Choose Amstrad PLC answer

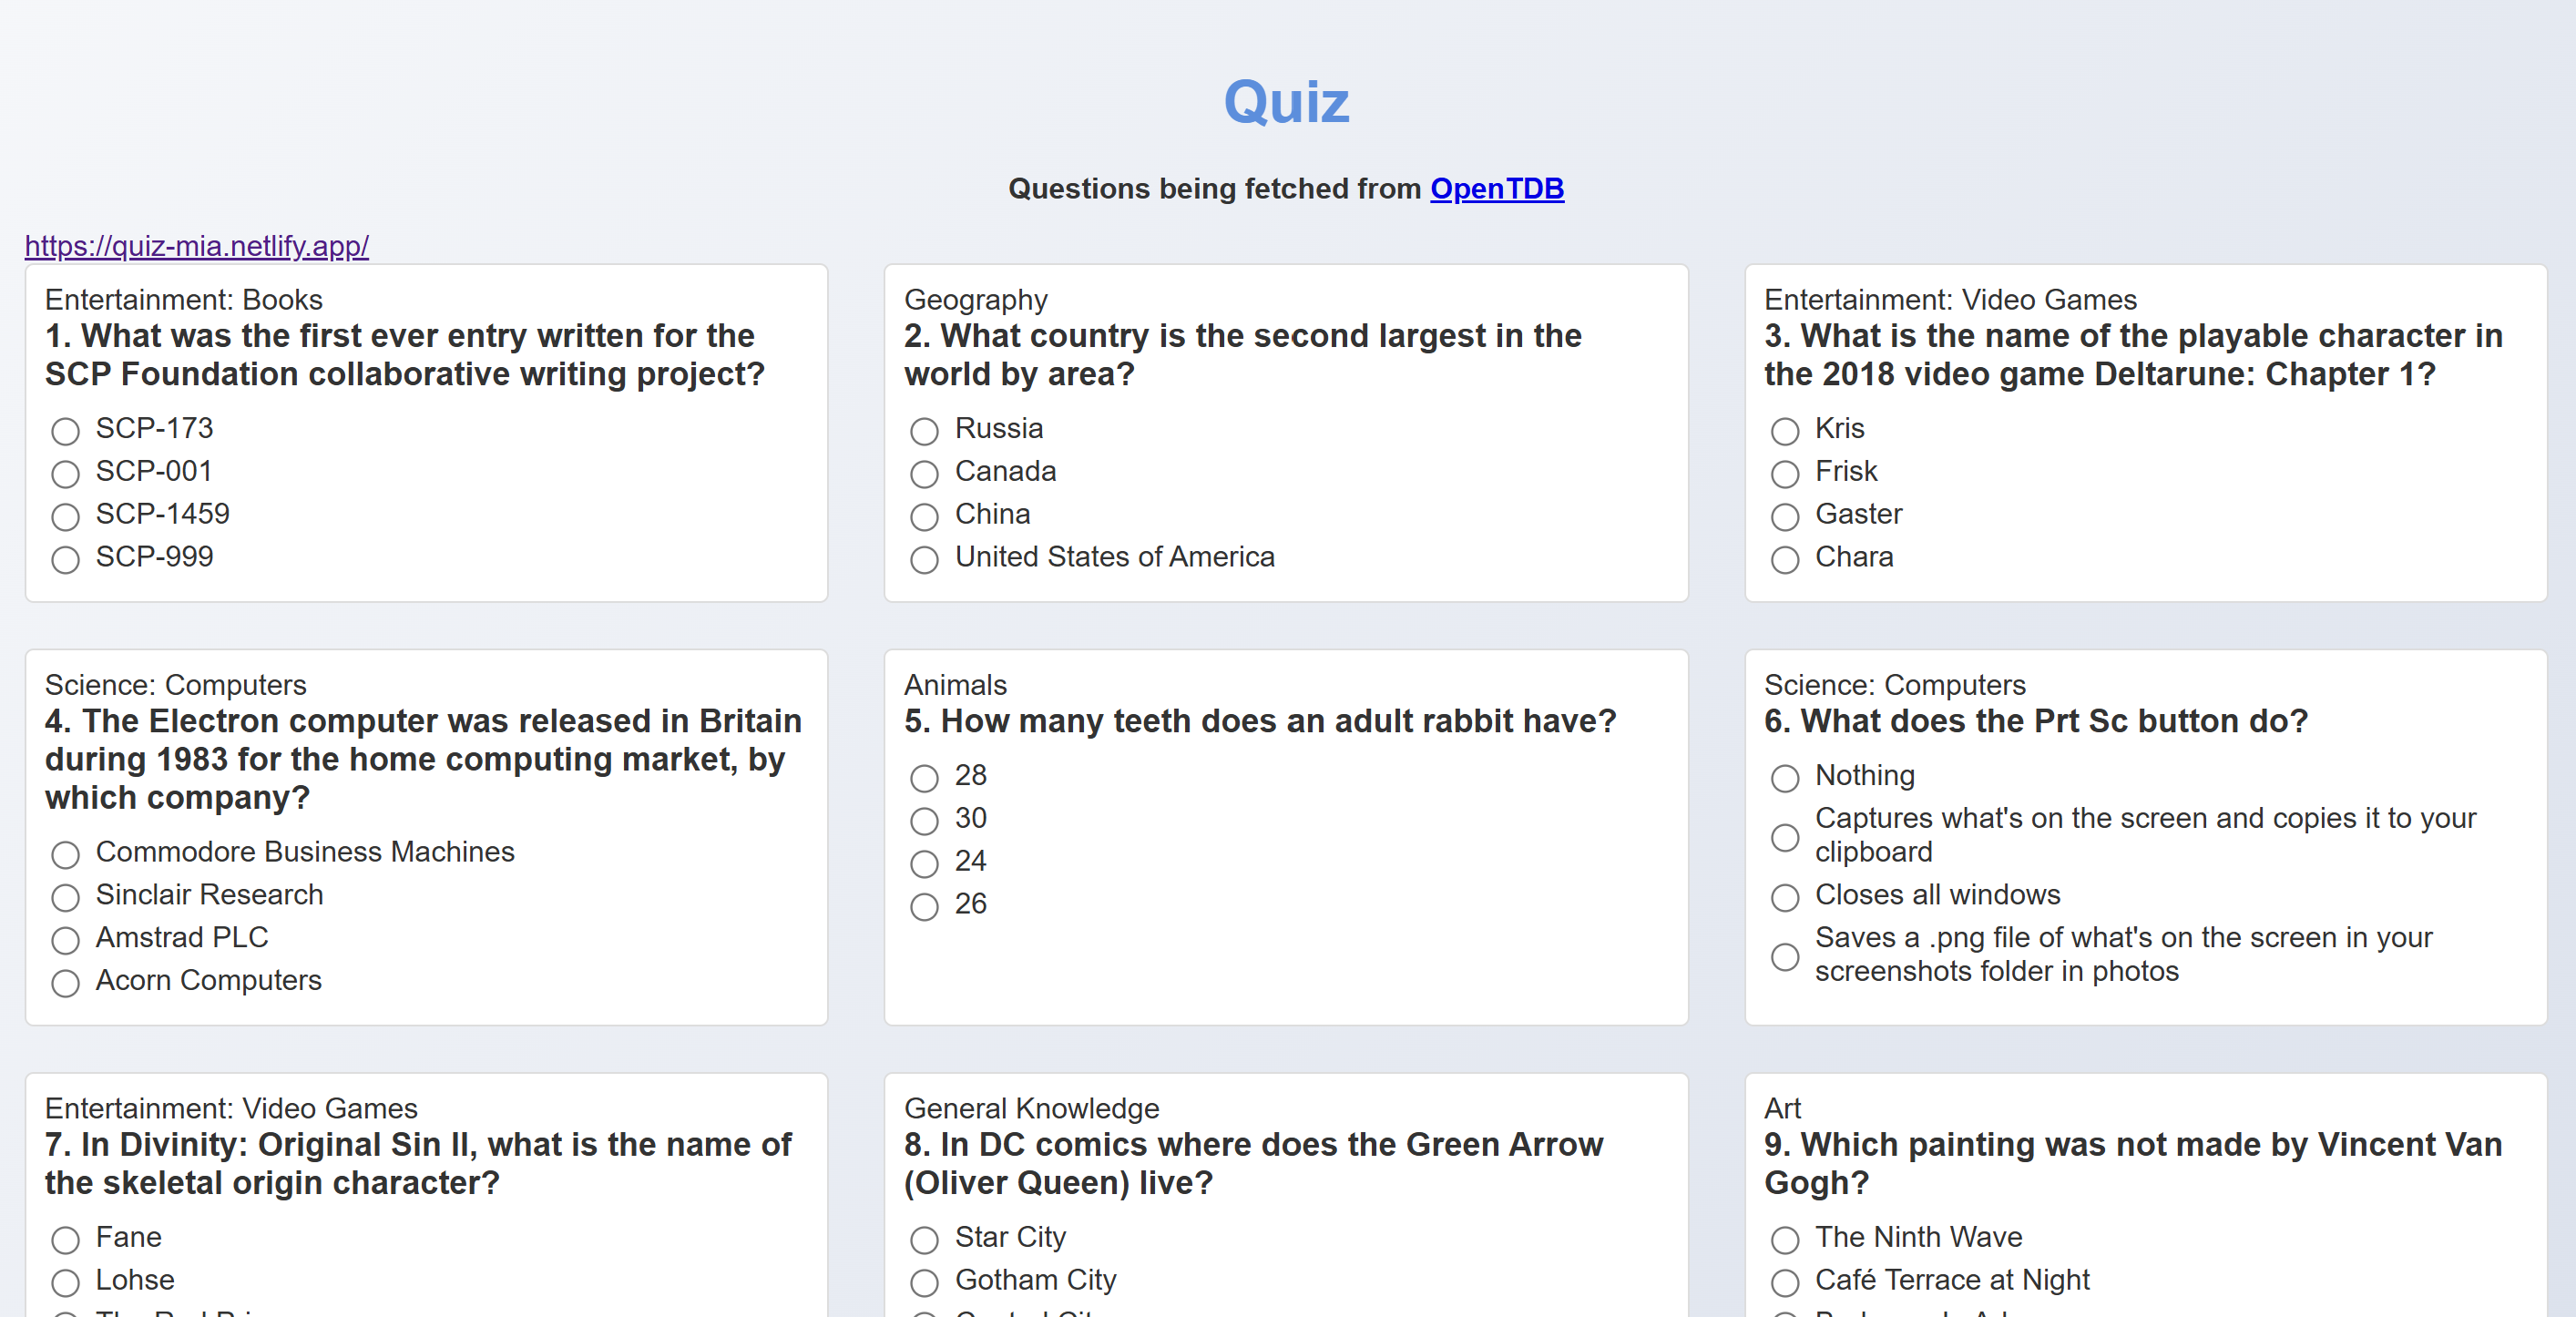(66, 940)
